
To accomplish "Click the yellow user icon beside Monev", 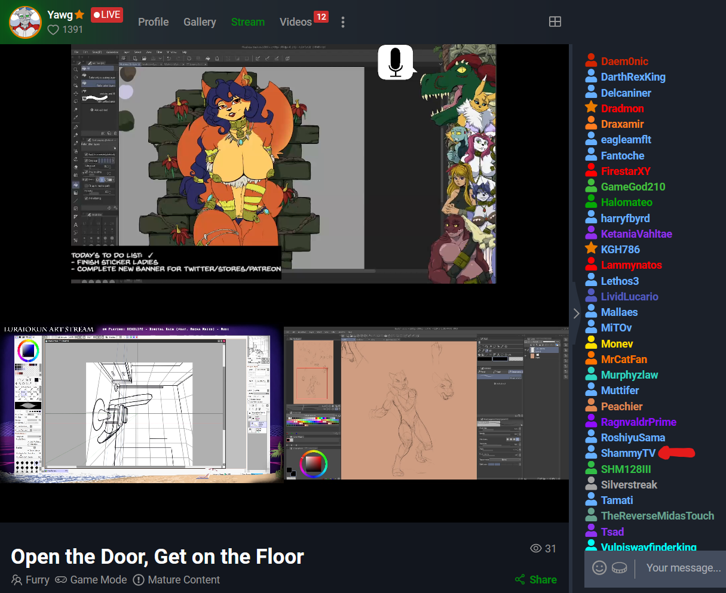I will pyautogui.click(x=591, y=343).
